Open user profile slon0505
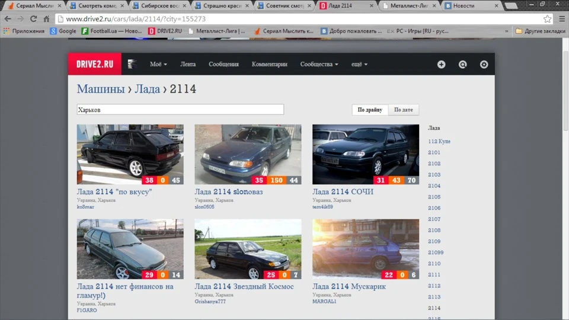Image resolution: width=569 pixels, height=320 pixels. click(204, 207)
